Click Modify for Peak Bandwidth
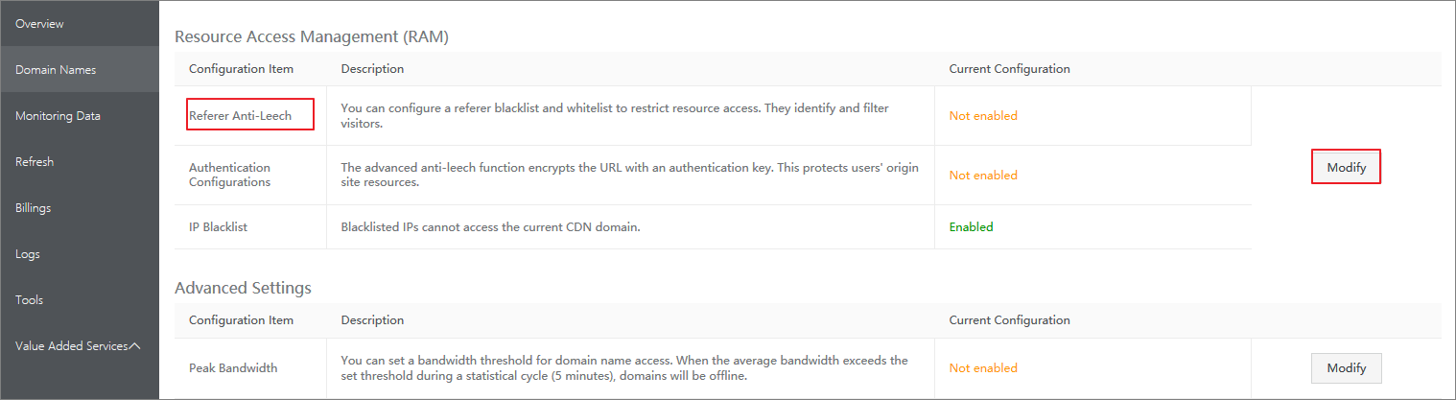This screenshot has height=400, width=1456. pos(1346,367)
